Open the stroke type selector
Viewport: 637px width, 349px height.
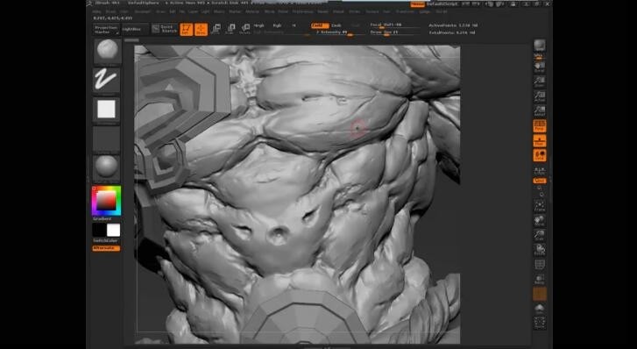coord(106,80)
